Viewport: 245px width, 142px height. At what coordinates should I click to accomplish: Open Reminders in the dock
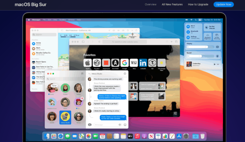(x=116, y=136)
